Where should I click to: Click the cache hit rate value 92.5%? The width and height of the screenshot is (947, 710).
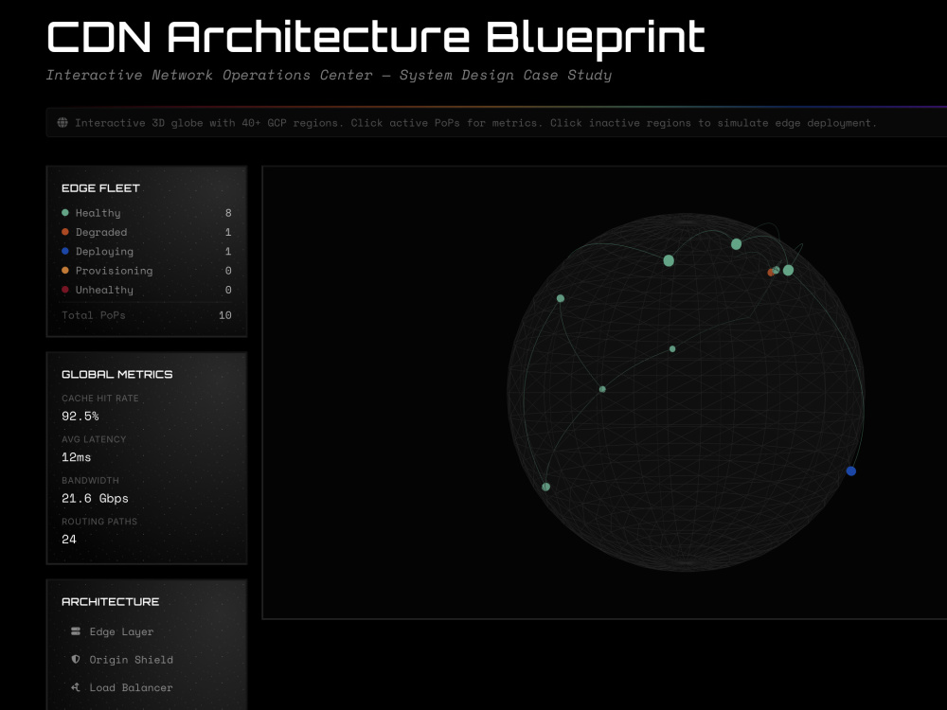click(80, 416)
